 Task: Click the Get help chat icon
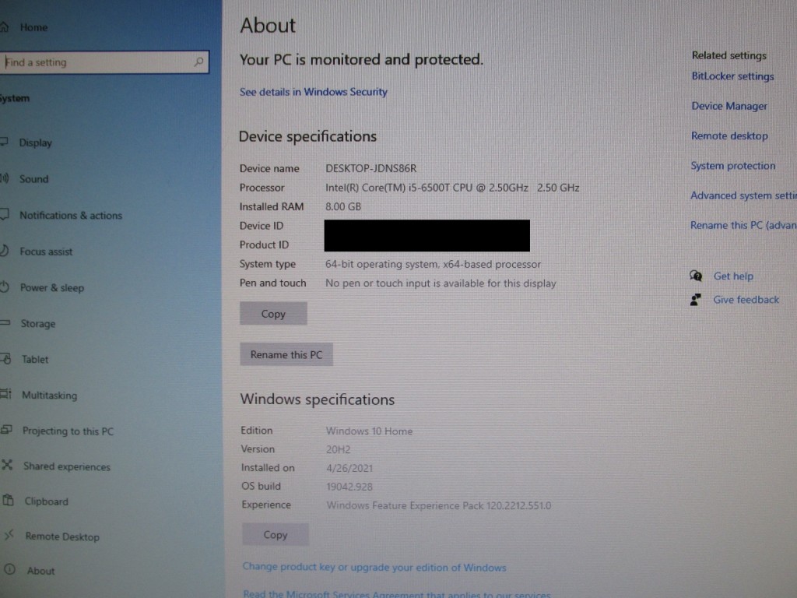pyautogui.click(x=696, y=276)
